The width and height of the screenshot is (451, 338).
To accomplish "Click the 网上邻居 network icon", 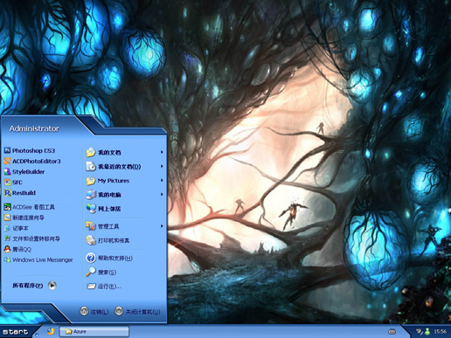I will (x=91, y=209).
